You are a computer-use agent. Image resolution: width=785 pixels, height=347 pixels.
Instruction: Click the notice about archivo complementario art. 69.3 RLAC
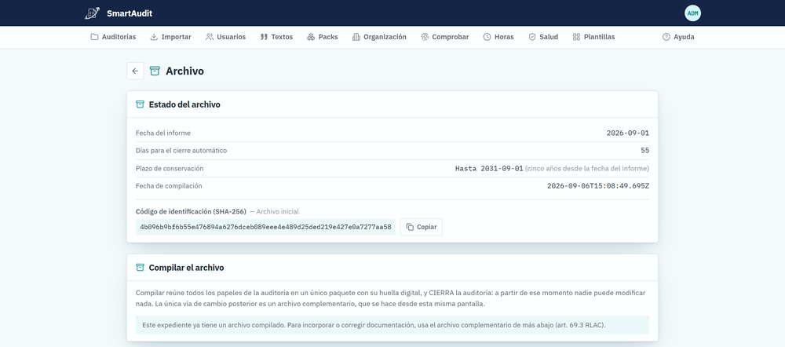(392, 325)
